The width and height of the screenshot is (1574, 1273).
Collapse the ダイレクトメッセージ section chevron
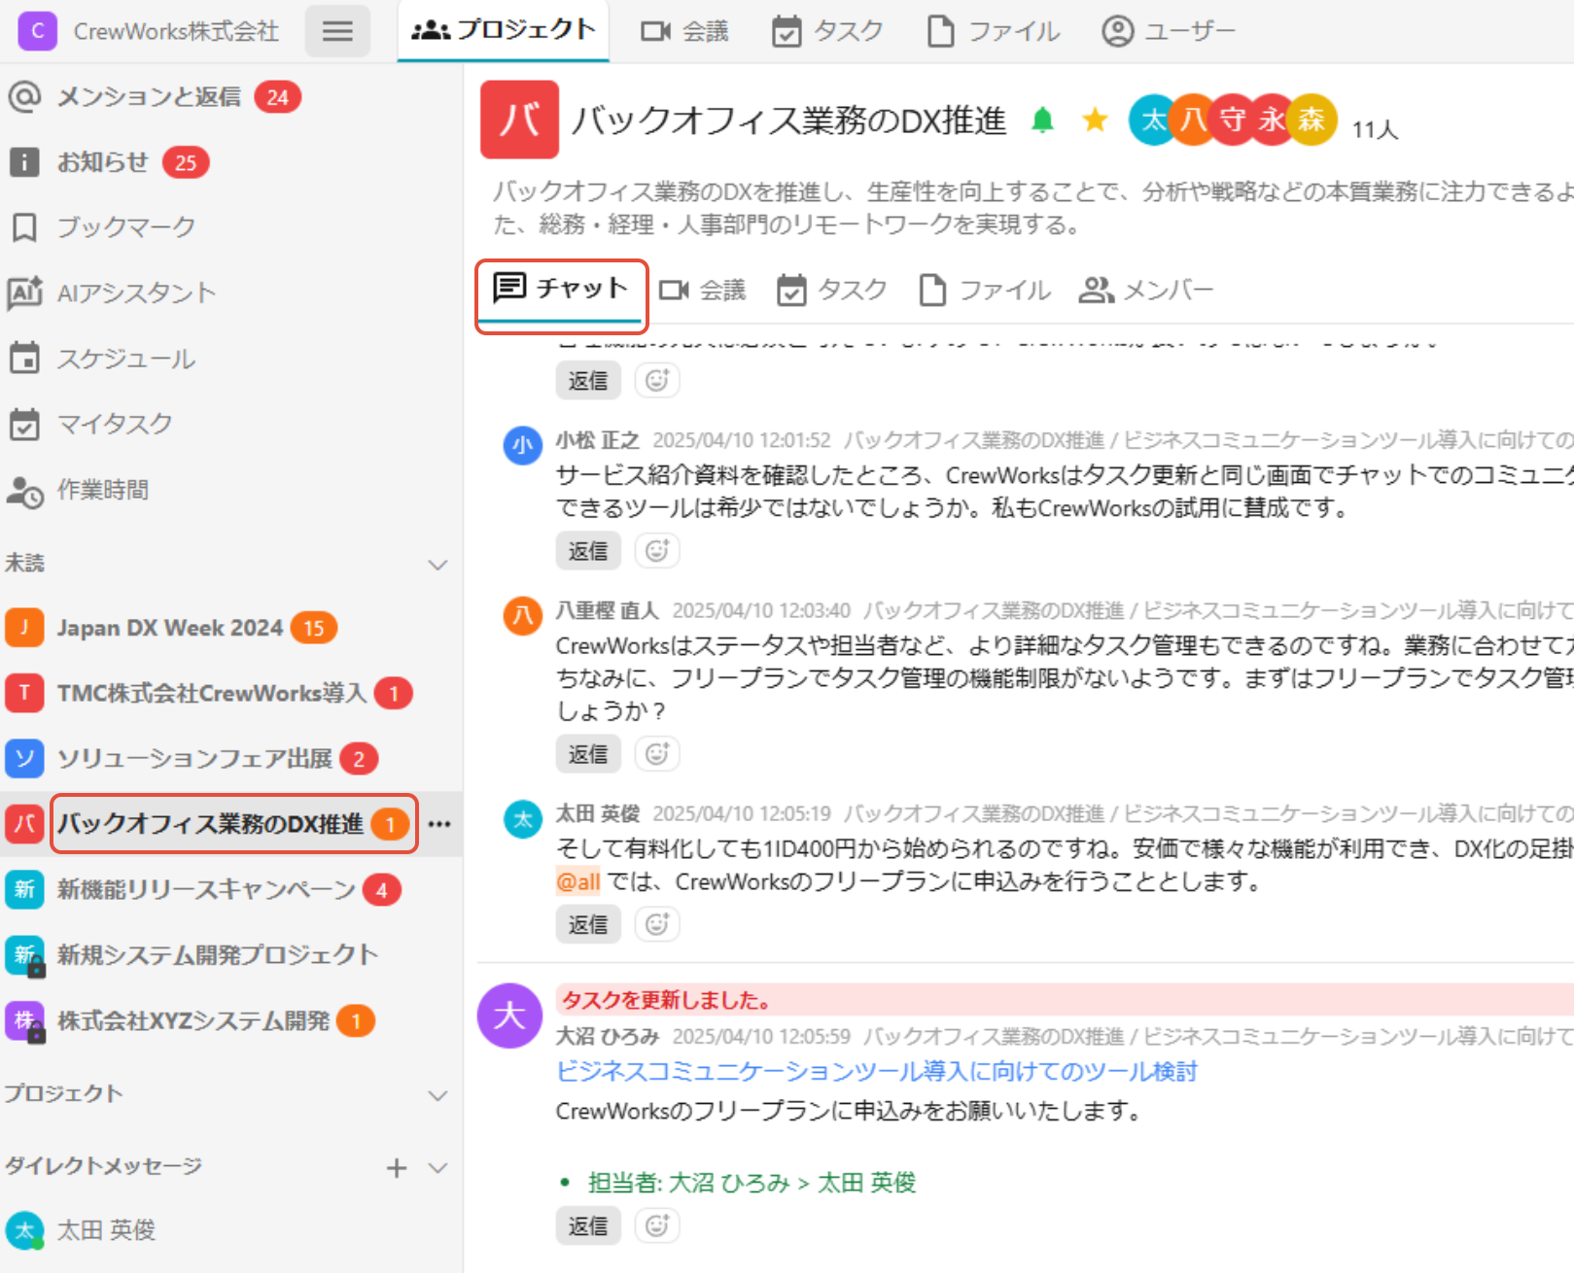438,1168
